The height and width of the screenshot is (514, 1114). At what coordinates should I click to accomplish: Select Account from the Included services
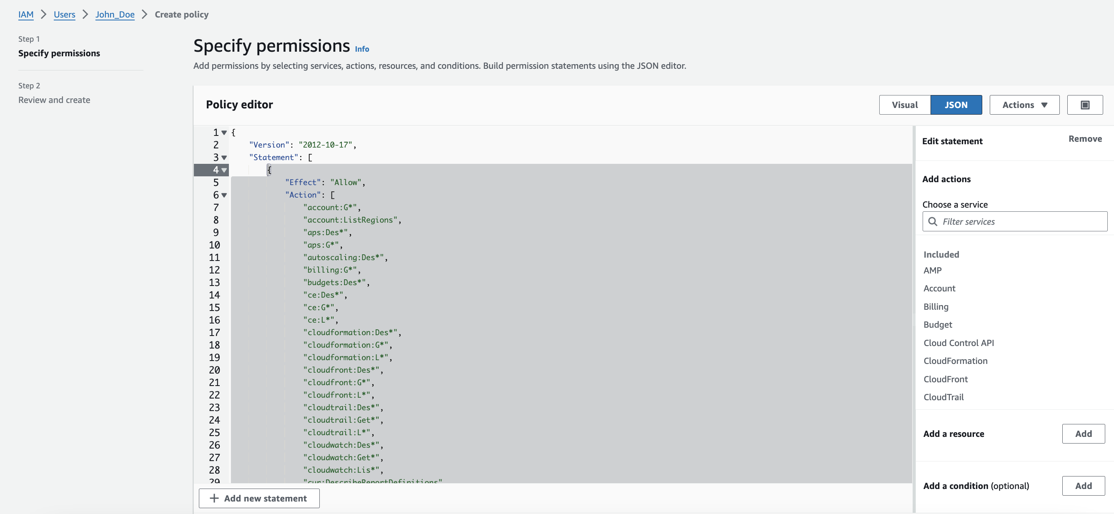pyautogui.click(x=939, y=288)
